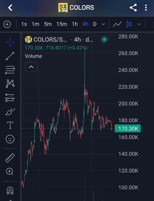Choose the 1h timeframe
Viewport: 154px width, 201px height.
[75, 24]
